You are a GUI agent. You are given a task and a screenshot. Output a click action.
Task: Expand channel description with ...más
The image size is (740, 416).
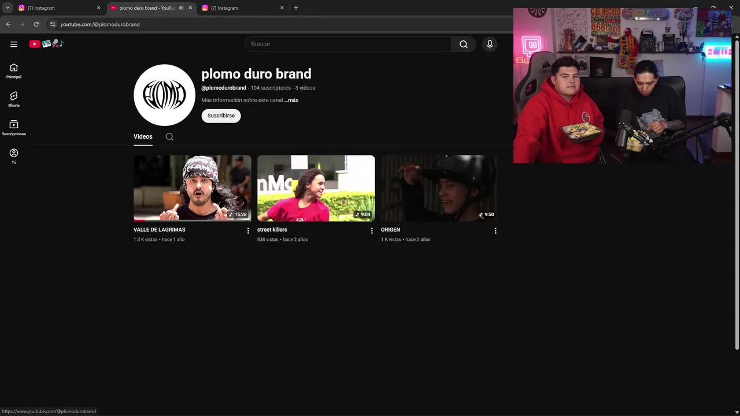291,101
